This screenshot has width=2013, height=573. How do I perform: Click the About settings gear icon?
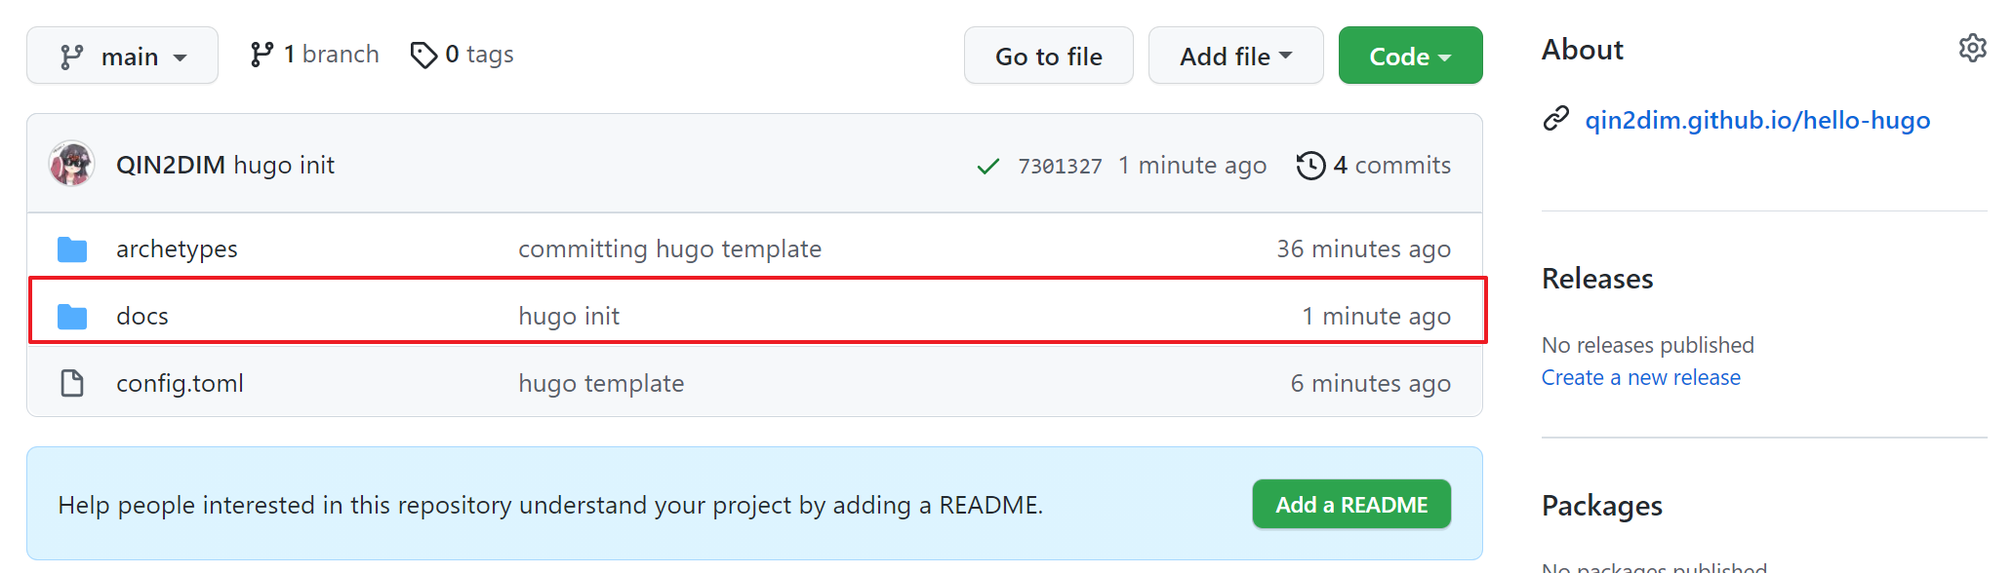[x=1972, y=48]
